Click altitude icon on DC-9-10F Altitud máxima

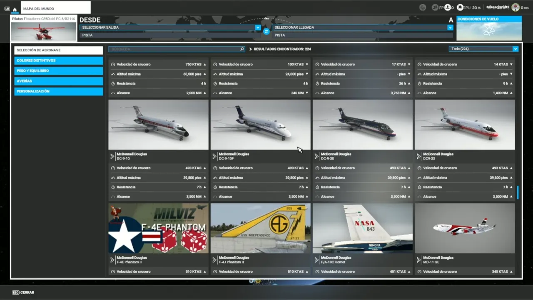coord(215,177)
